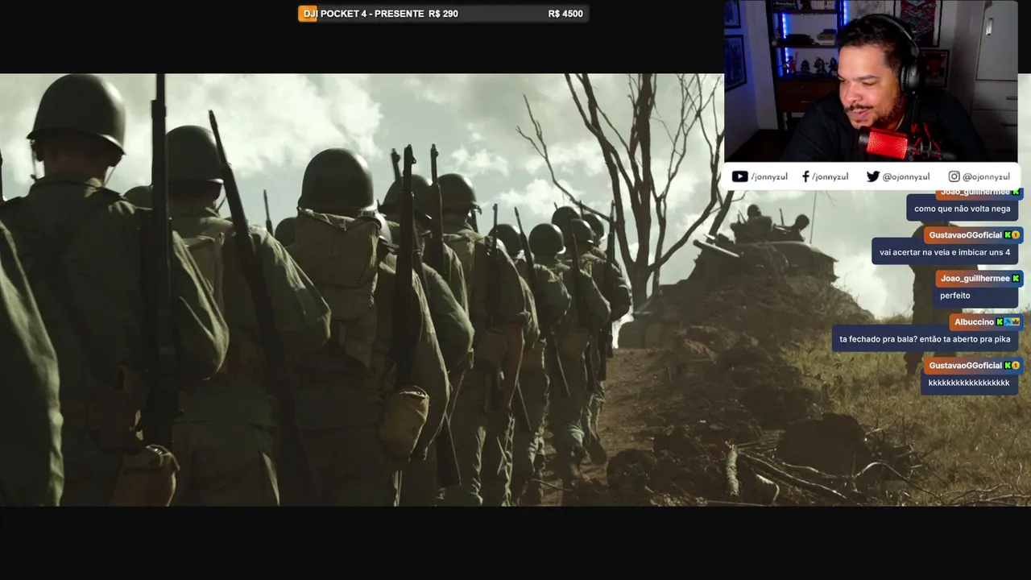Screen dimensions: 1031x580
Task: Click the gold '1' badge on the 'vai acertar' message
Action: click(1016, 235)
